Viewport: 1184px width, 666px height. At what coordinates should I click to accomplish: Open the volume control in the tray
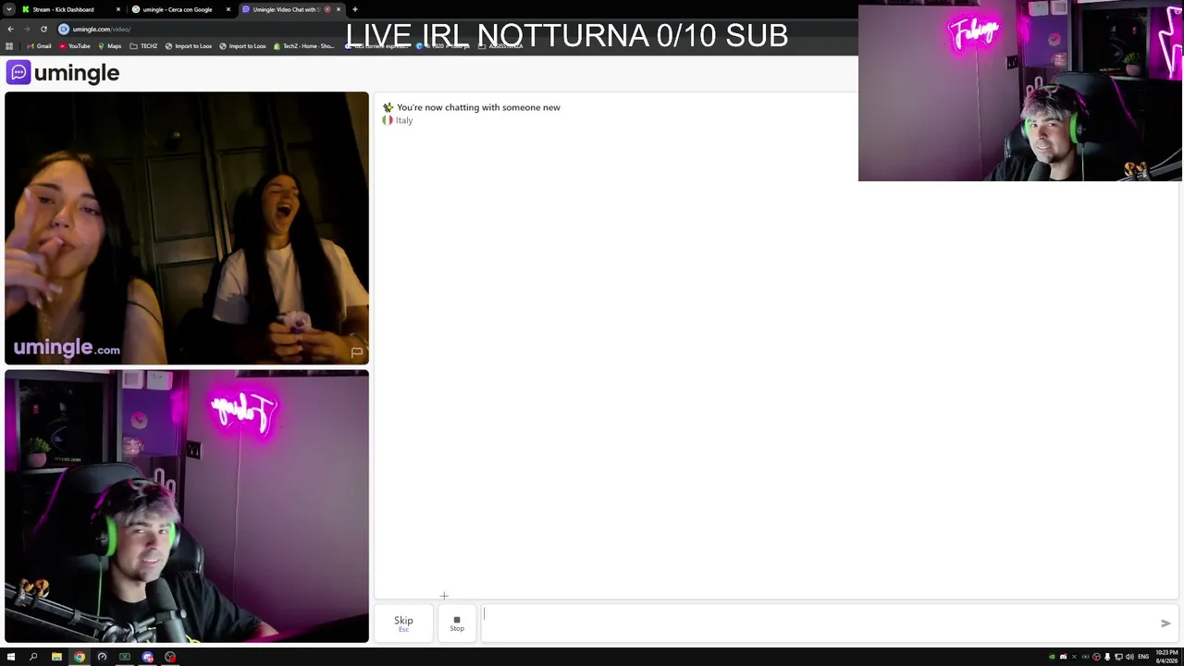[x=1129, y=657]
